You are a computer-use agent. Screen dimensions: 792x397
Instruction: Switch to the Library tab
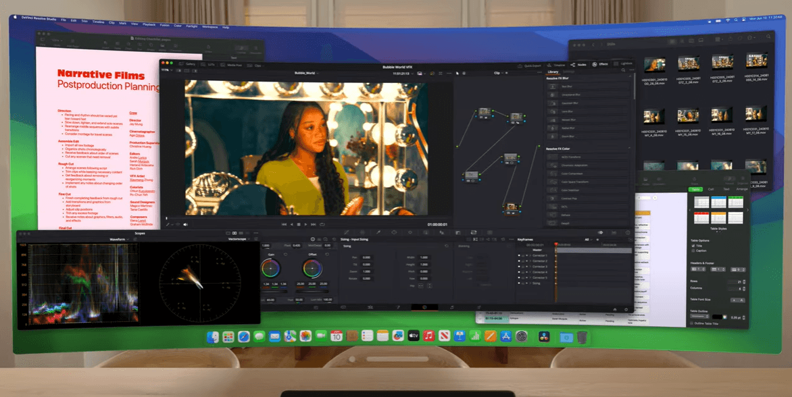pyautogui.click(x=553, y=72)
